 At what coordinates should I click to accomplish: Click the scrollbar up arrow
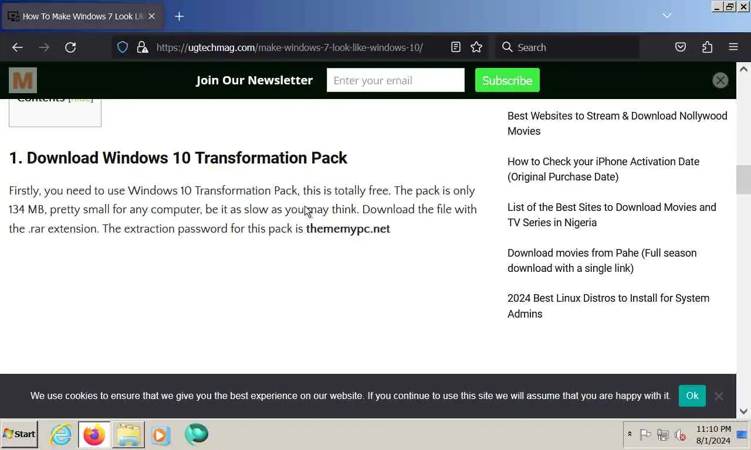pos(743,69)
